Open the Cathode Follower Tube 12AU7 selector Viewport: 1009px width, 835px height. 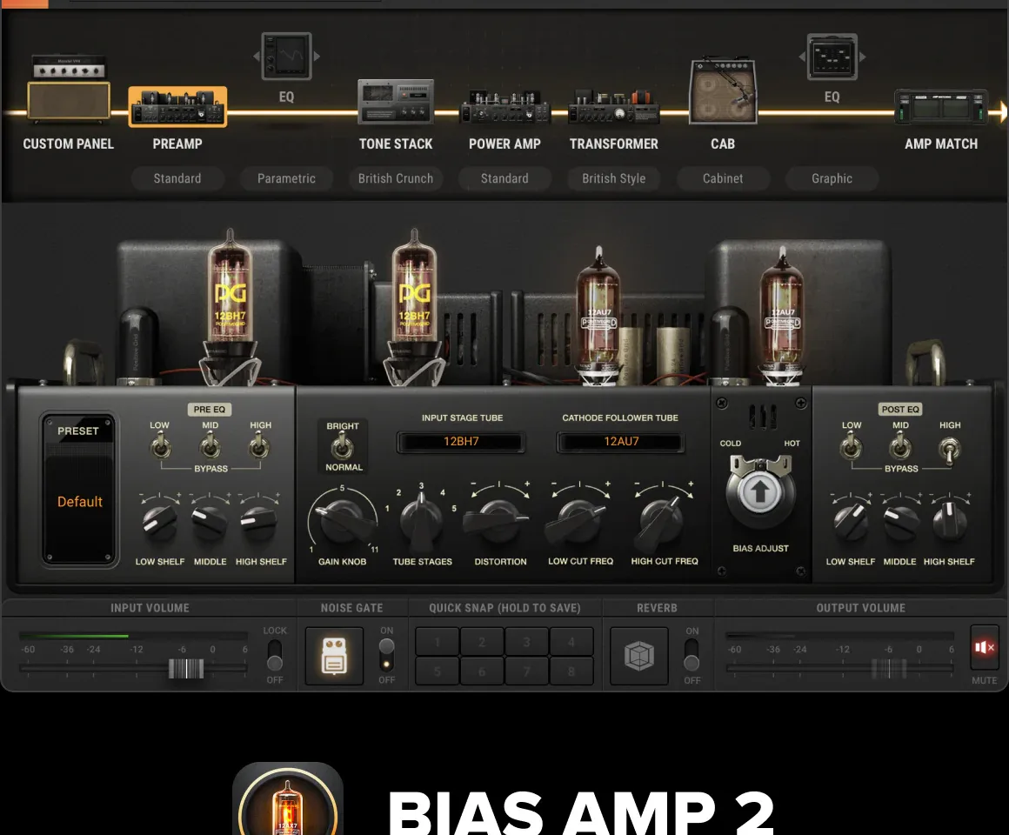[620, 442]
